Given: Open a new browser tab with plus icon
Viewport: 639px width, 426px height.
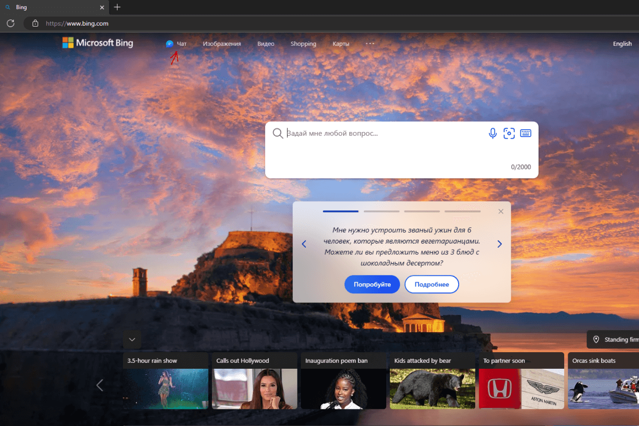Looking at the screenshot, I should (117, 7).
